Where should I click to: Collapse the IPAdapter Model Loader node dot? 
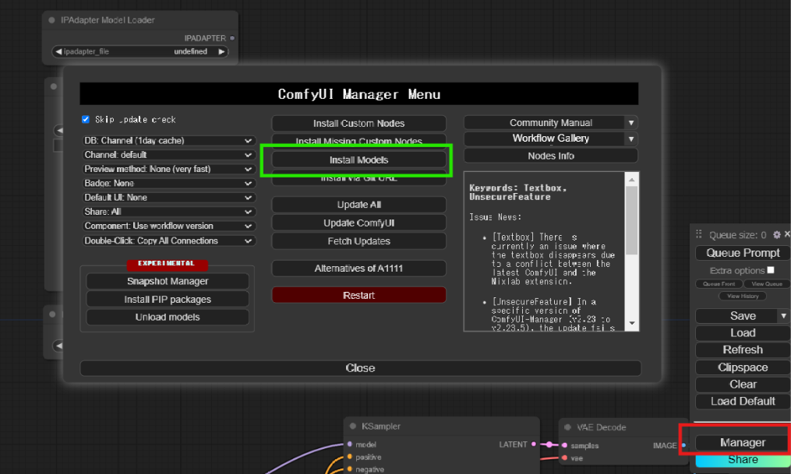(51, 20)
